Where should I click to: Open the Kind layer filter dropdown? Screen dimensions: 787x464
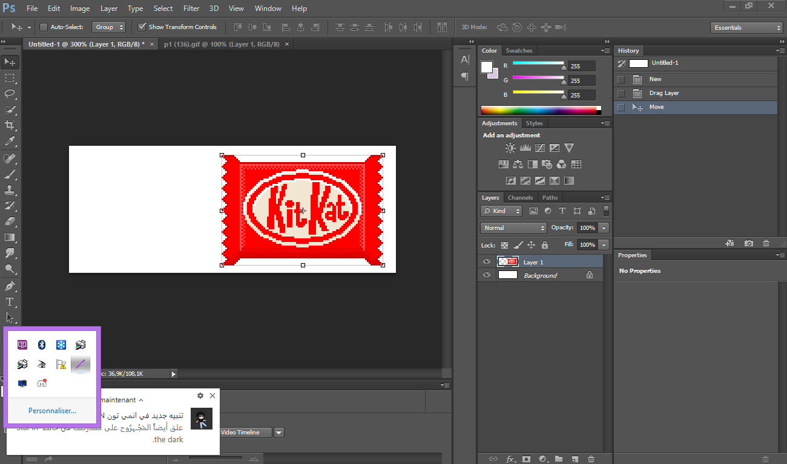coord(501,211)
